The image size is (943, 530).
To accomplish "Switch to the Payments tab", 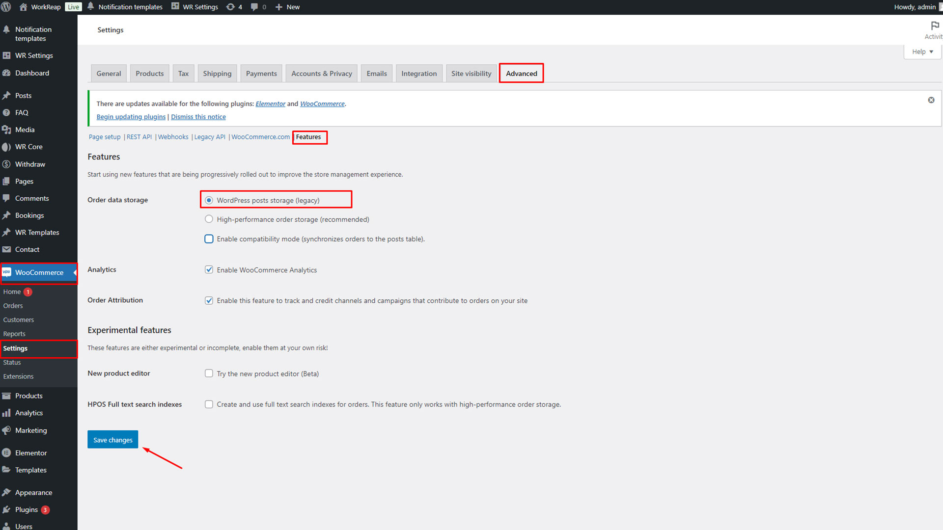I will (261, 74).
